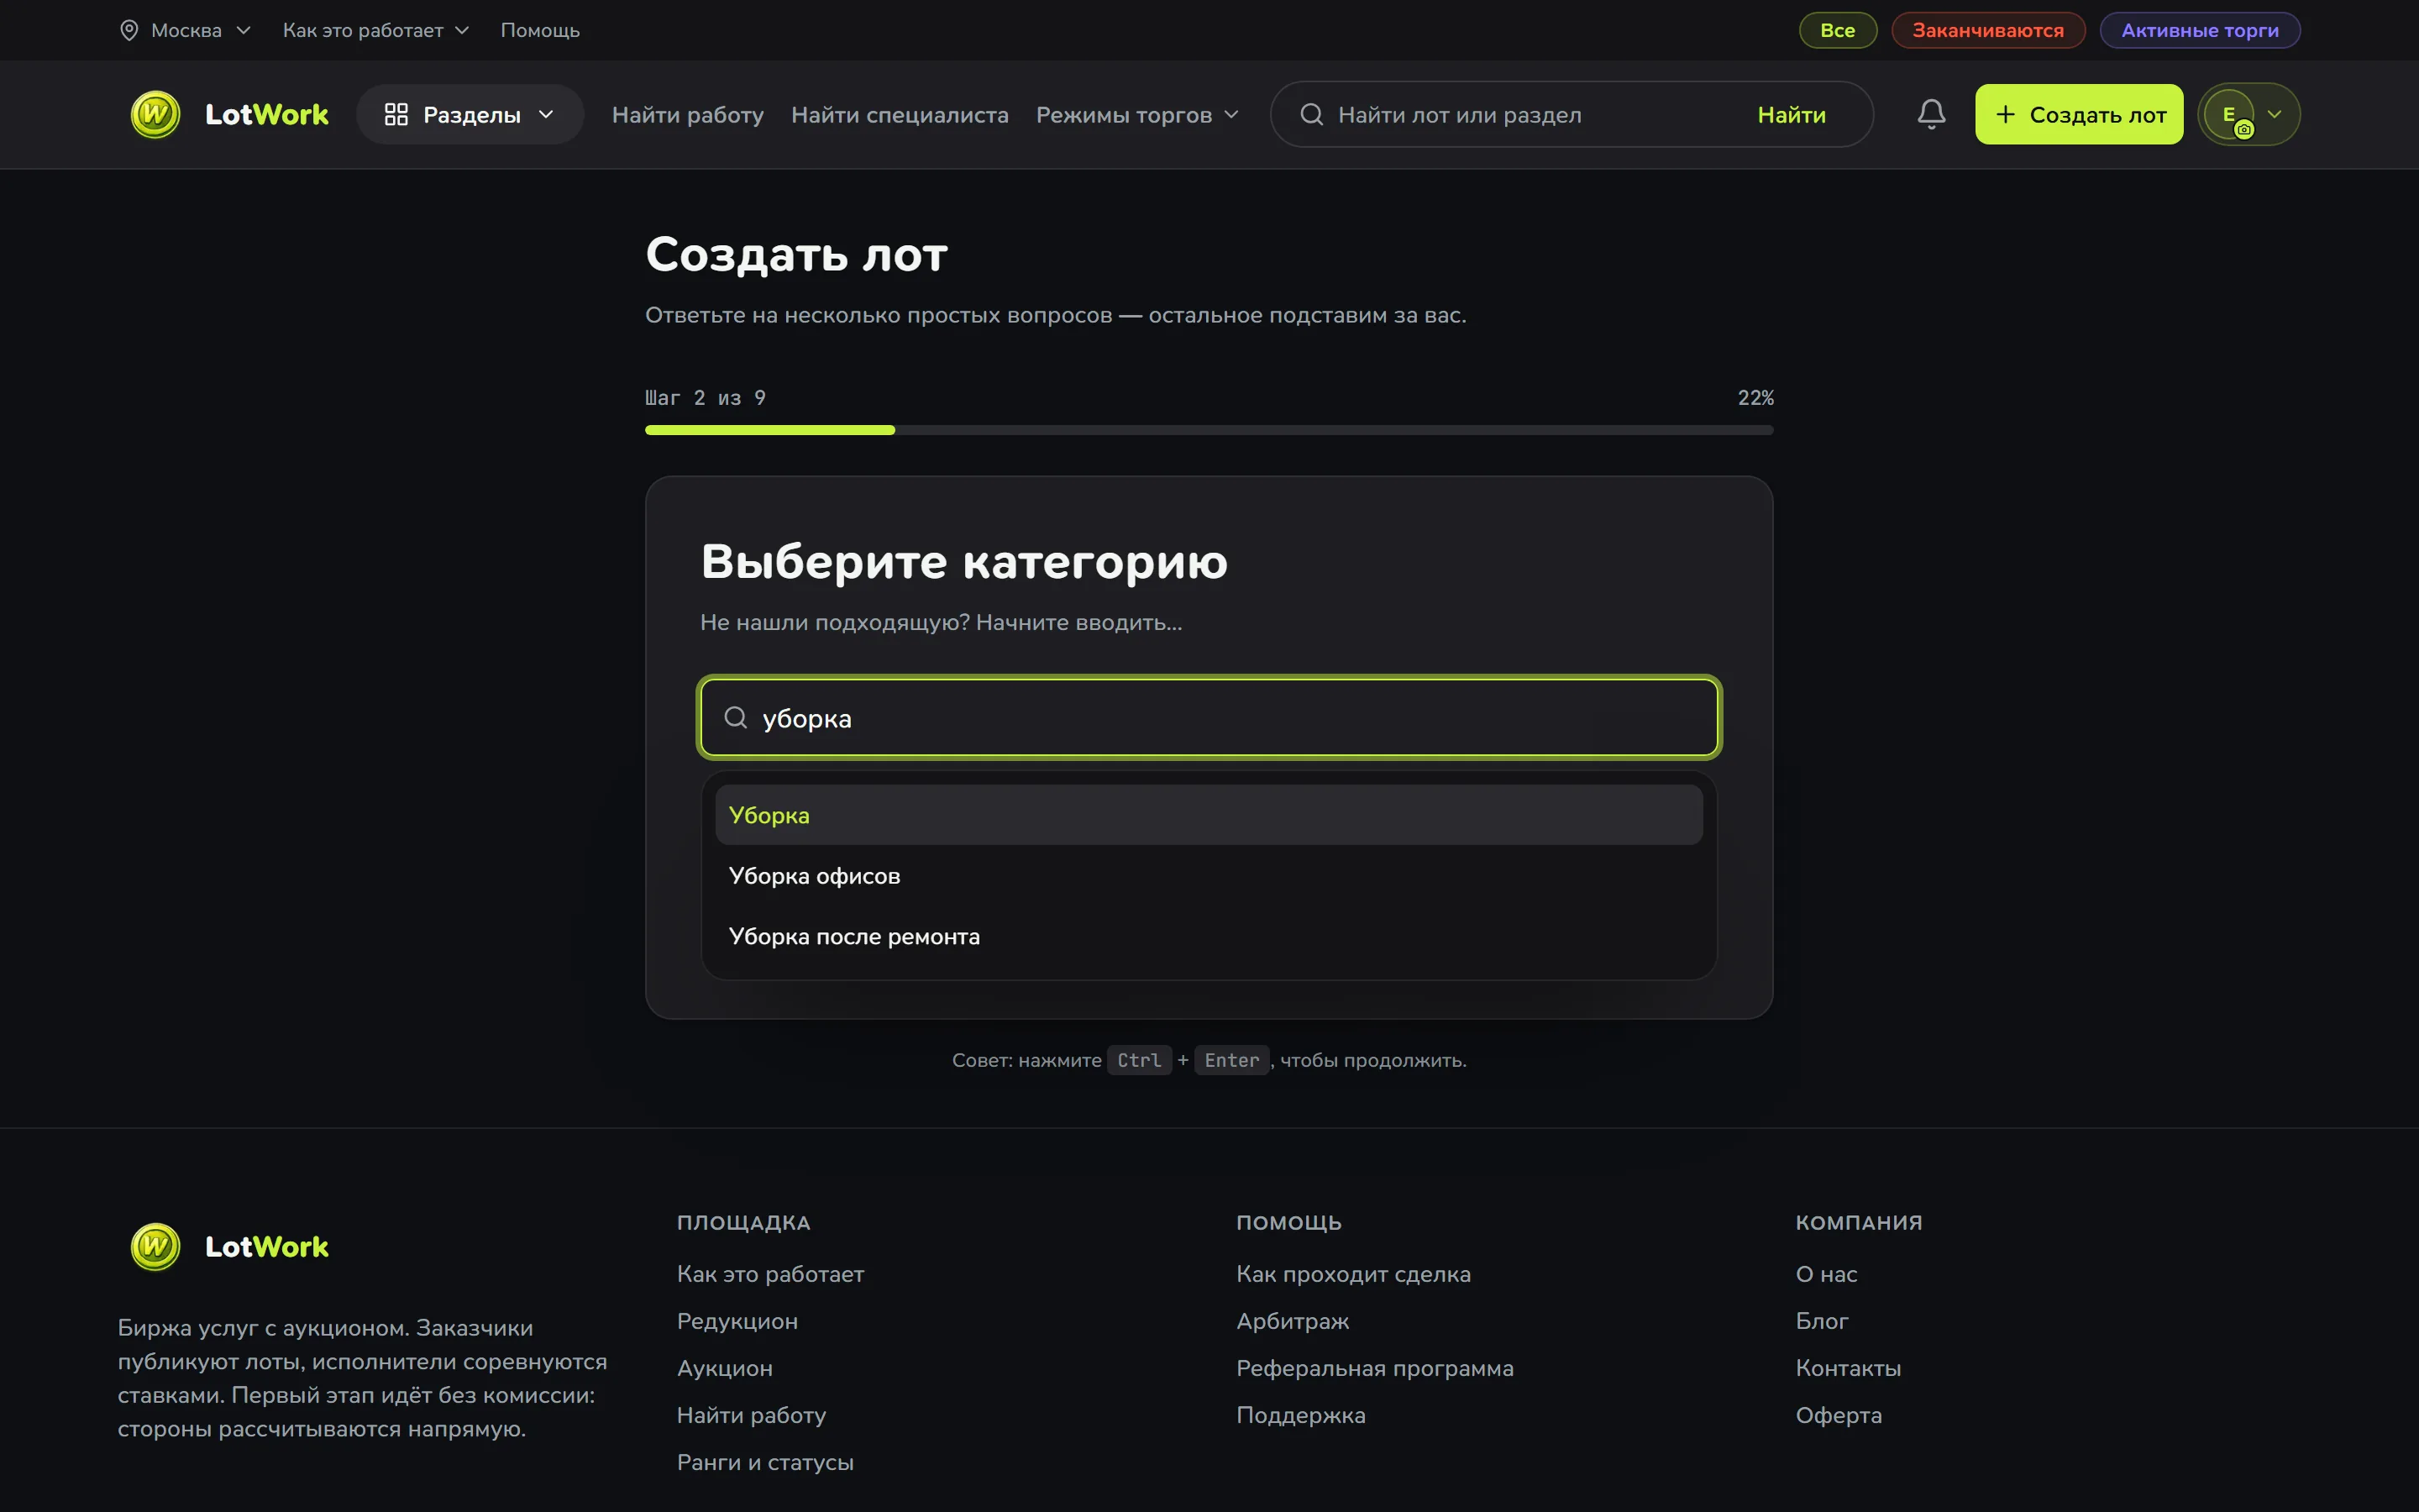2419x1512 pixels.
Task: Click the footer LotWork coin logo
Action: coord(156,1246)
